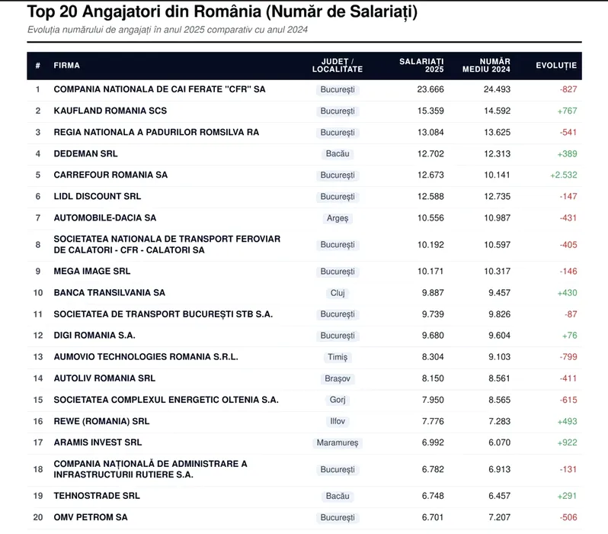Click the Ilfov badge for REWE
608x534 pixels.
[338, 421]
